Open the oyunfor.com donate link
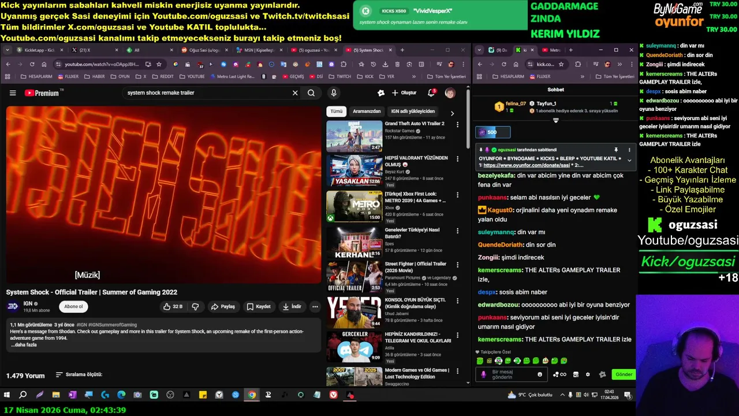This screenshot has height=416, width=739. coord(527,165)
